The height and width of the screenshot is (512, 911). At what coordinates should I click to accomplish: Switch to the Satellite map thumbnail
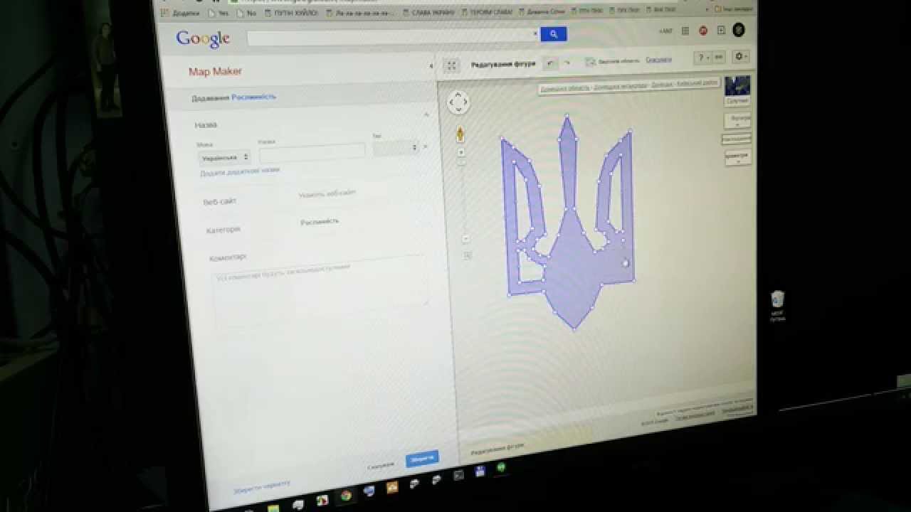click(x=737, y=90)
